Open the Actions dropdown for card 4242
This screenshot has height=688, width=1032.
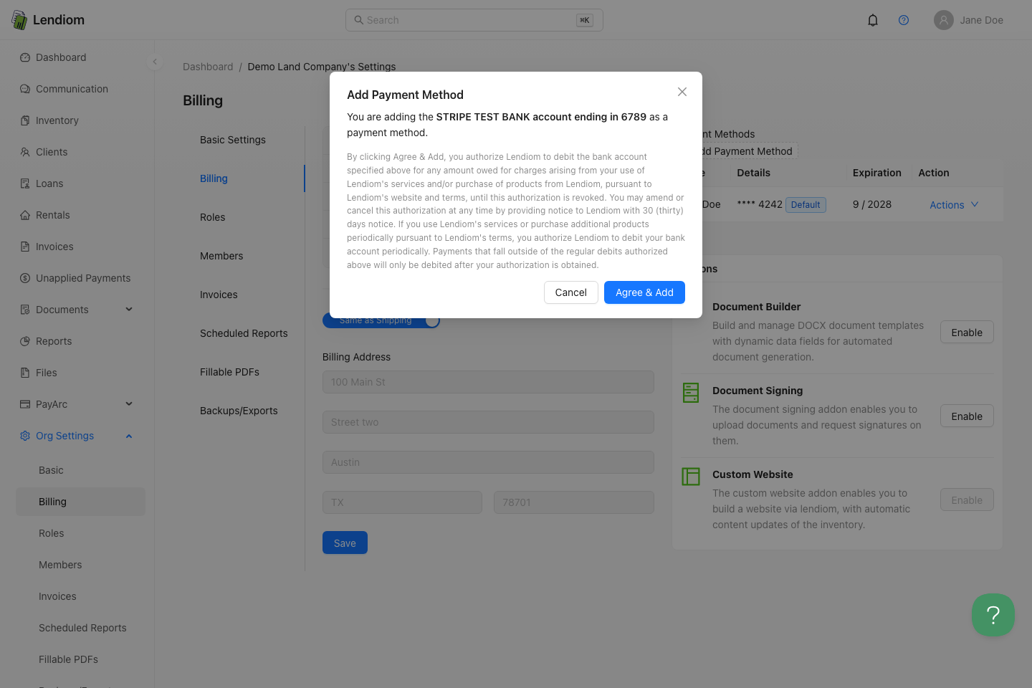[954, 205]
